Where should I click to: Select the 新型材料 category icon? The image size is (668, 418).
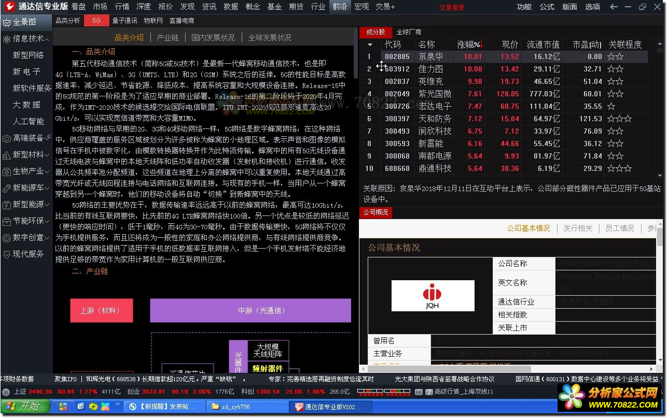point(7,155)
